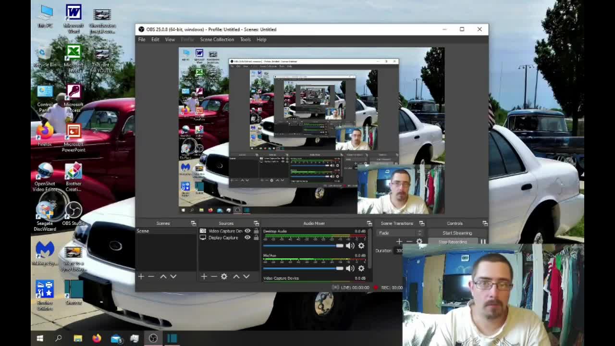
Task: Open Firefox from the taskbar
Action: coord(97,338)
